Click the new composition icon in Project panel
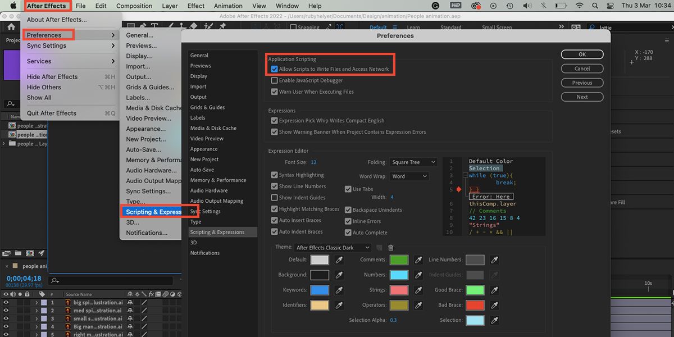This screenshot has width=674, height=337. click(30, 253)
